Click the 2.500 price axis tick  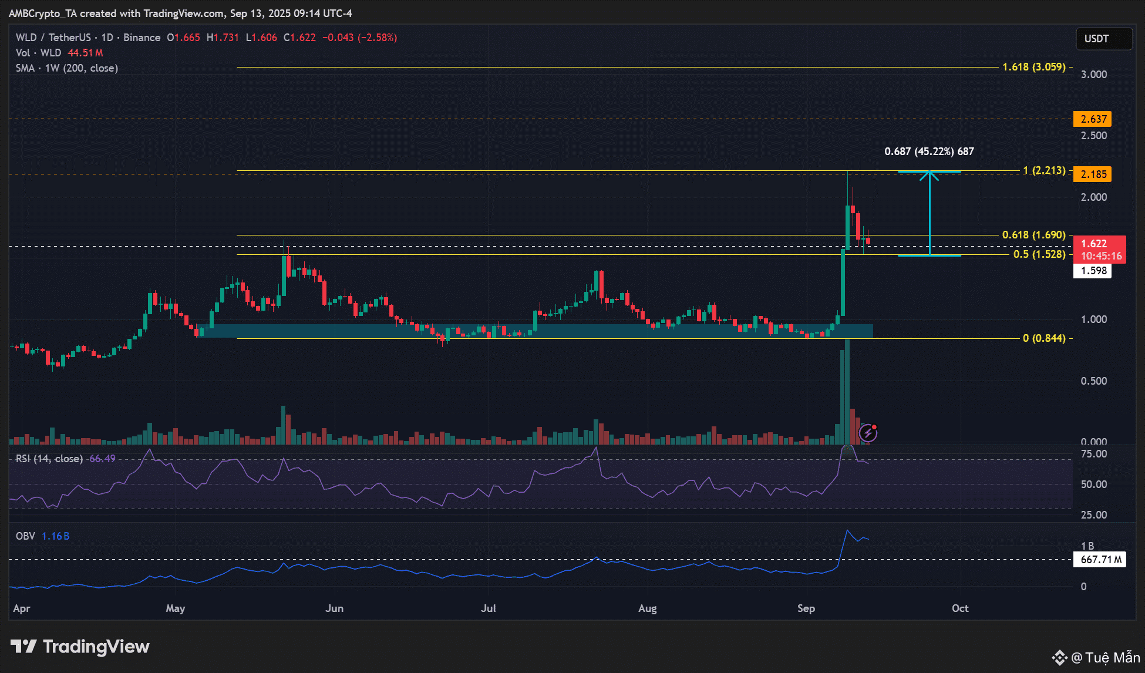tap(1094, 136)
